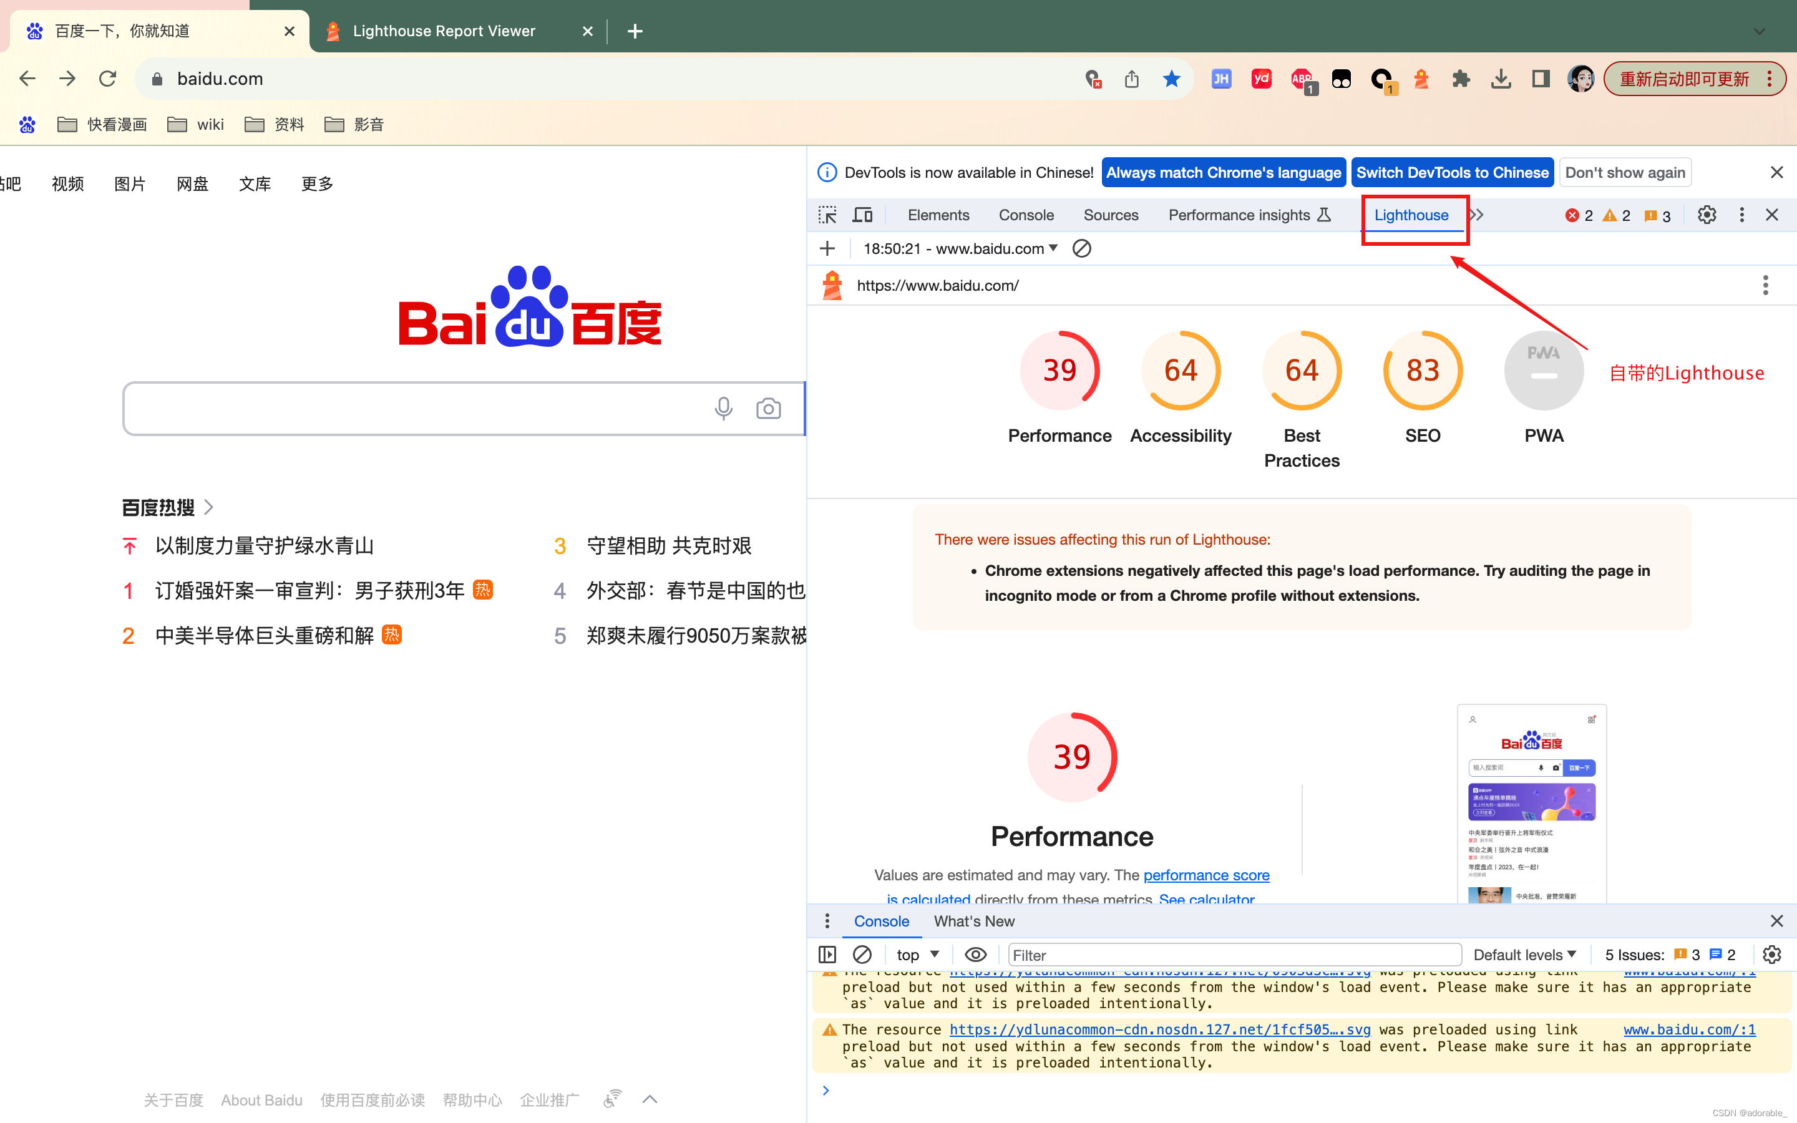Image resolution: width=1797 pixels, height=1123 pixels.
Task: Open DevTools three-dot customize menu
Action: click(1742, 215)
